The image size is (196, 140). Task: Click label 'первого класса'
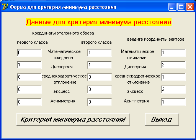click(32, 43)
